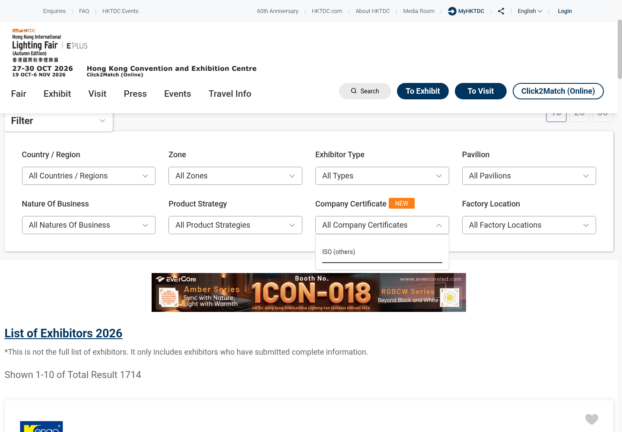Image resolution: width=622 pixels, height=432 pixels.
Task: Click the 60th Anniversary link
Action: click(278, 11)
